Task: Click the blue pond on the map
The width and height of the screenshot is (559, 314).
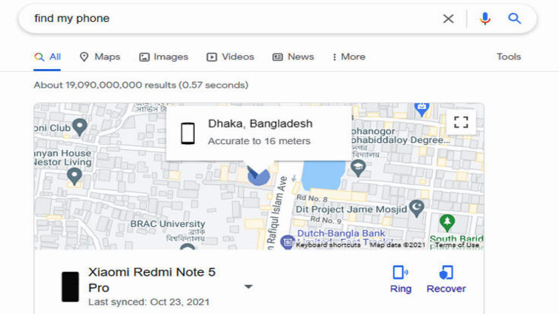Action: coord(323,175)
